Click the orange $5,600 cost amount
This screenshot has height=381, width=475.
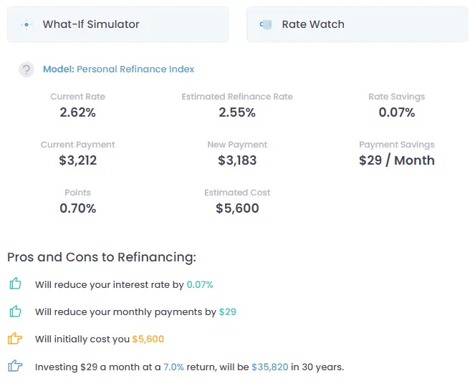pos(148,339)
